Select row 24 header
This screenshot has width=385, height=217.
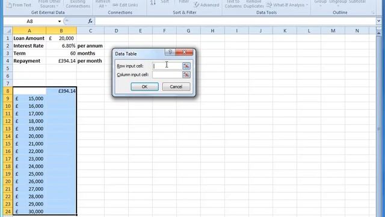coord(8,212)
